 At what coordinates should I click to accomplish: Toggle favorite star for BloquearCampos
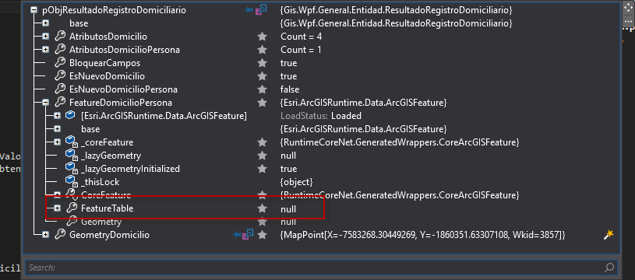coord(263,63)
